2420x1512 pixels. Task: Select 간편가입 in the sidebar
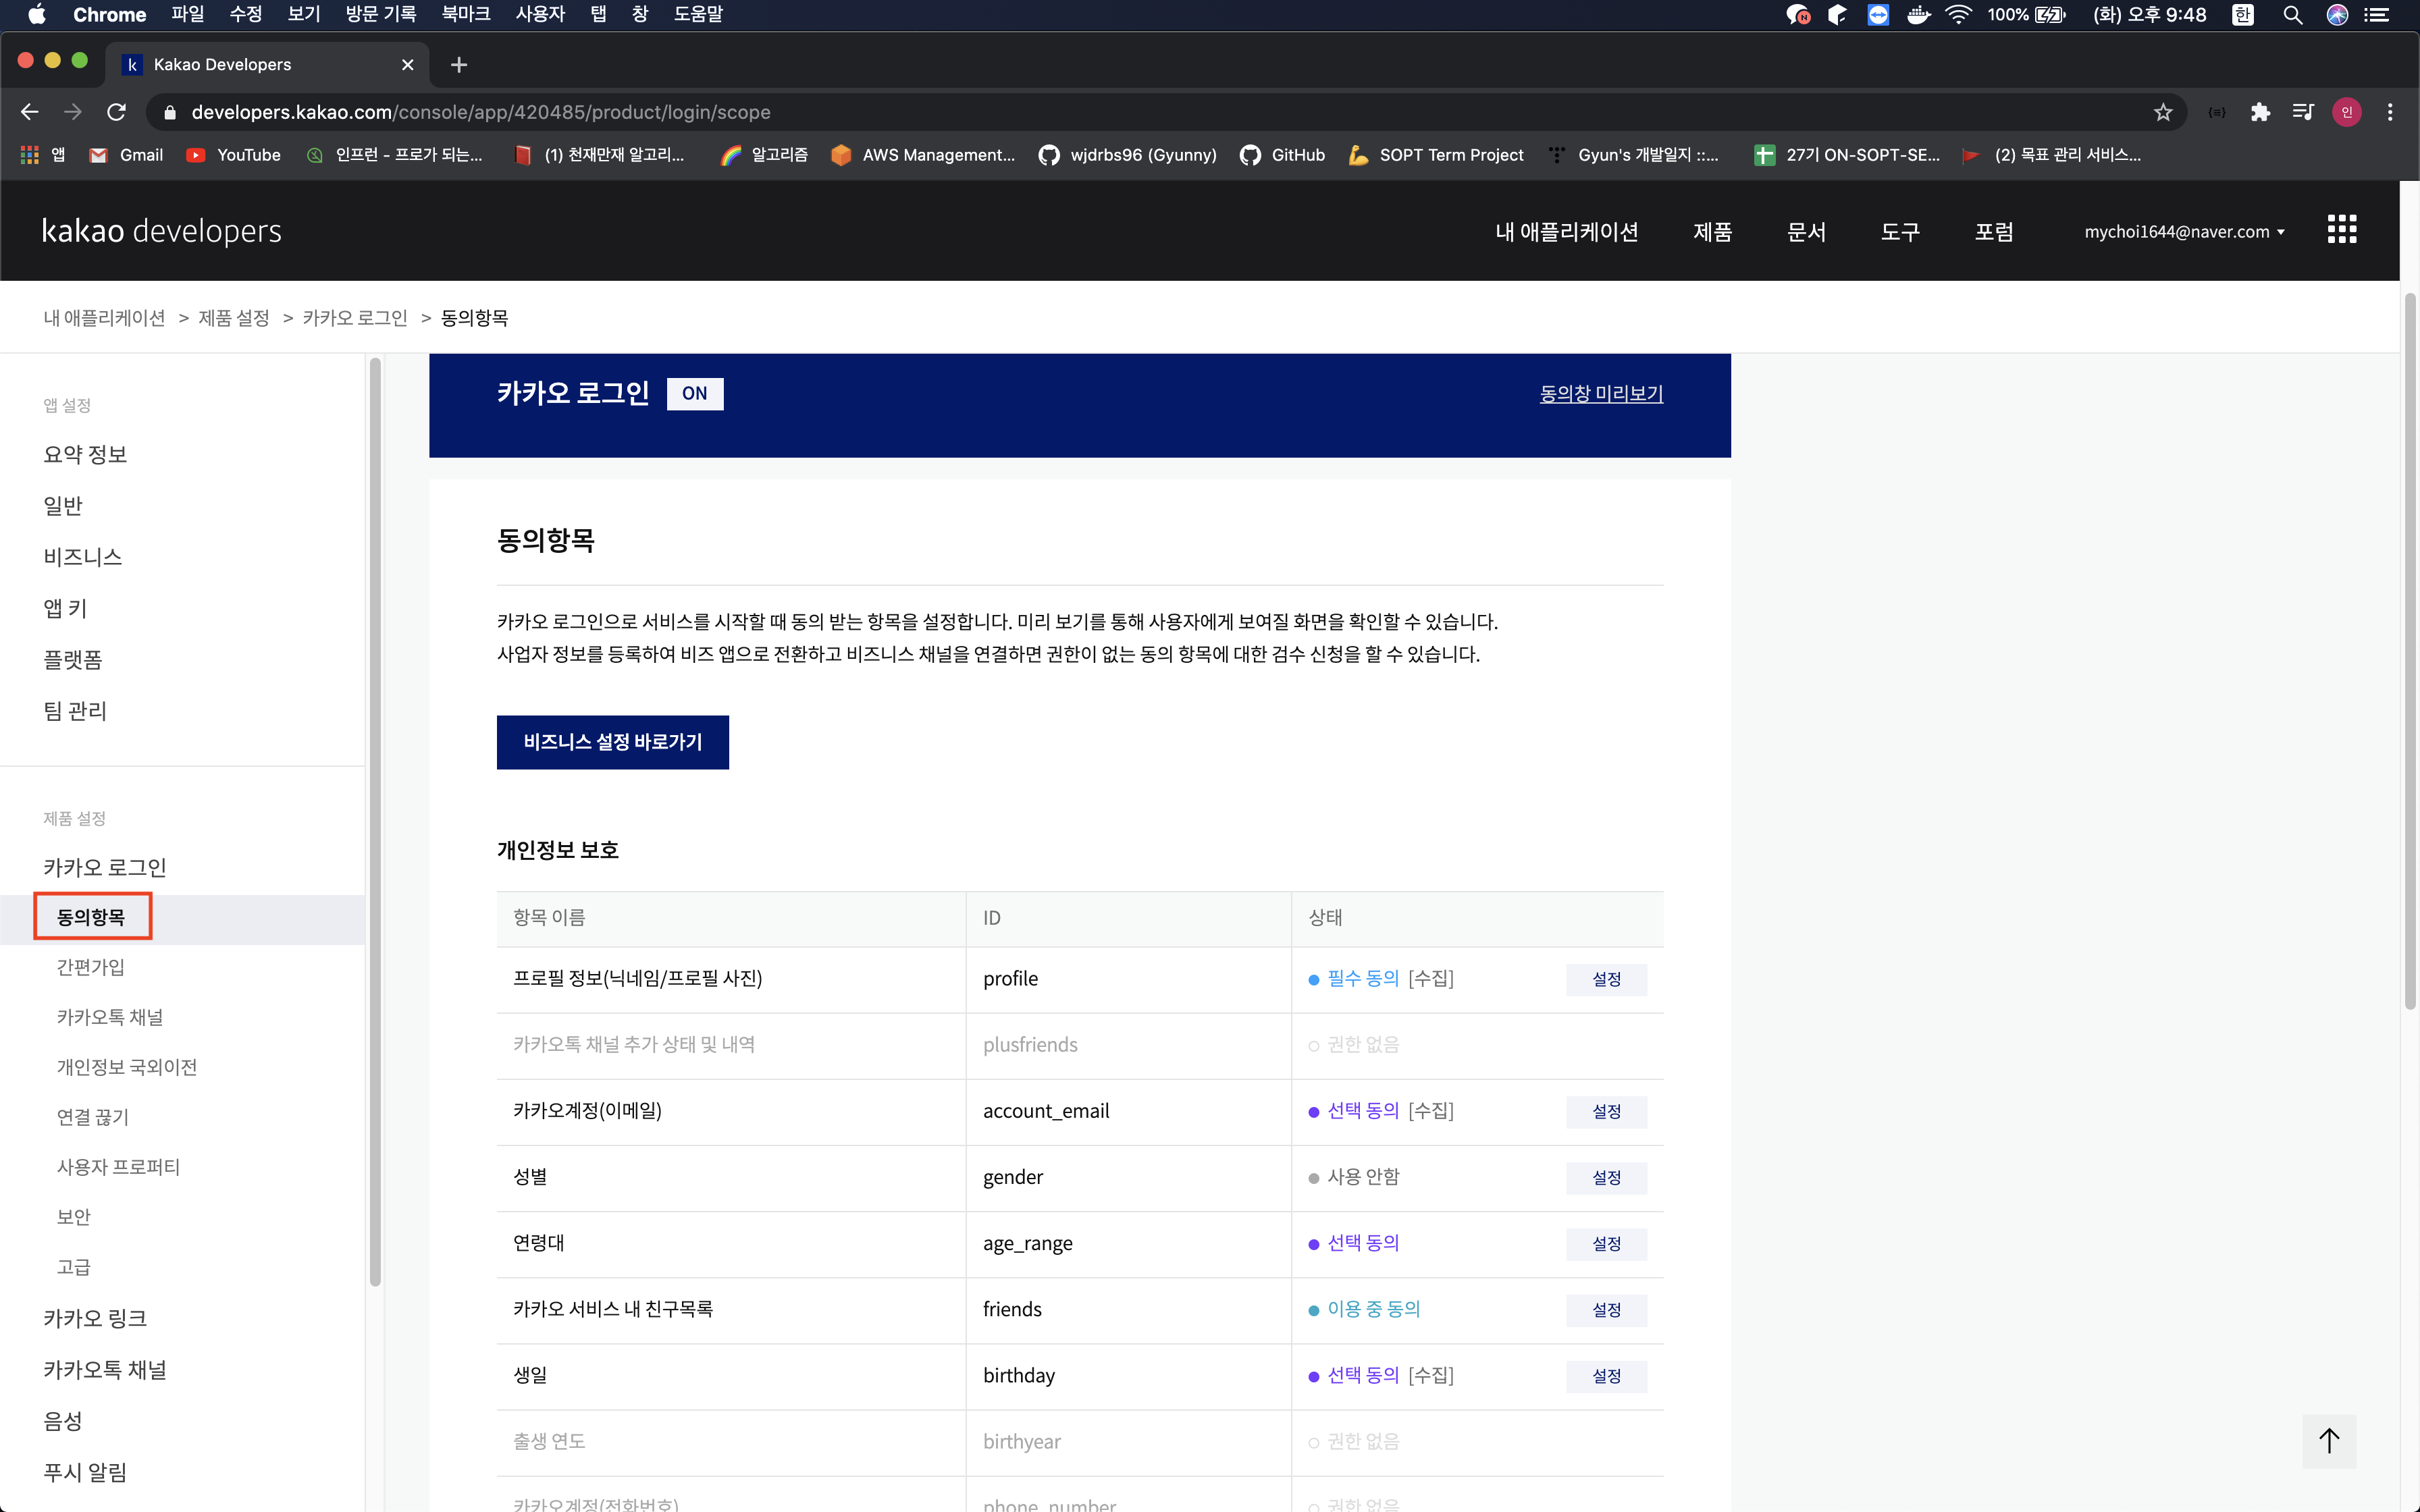click(91, 967)
